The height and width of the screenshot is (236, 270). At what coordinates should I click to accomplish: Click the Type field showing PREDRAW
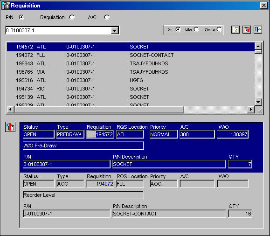tap(70, 134)
